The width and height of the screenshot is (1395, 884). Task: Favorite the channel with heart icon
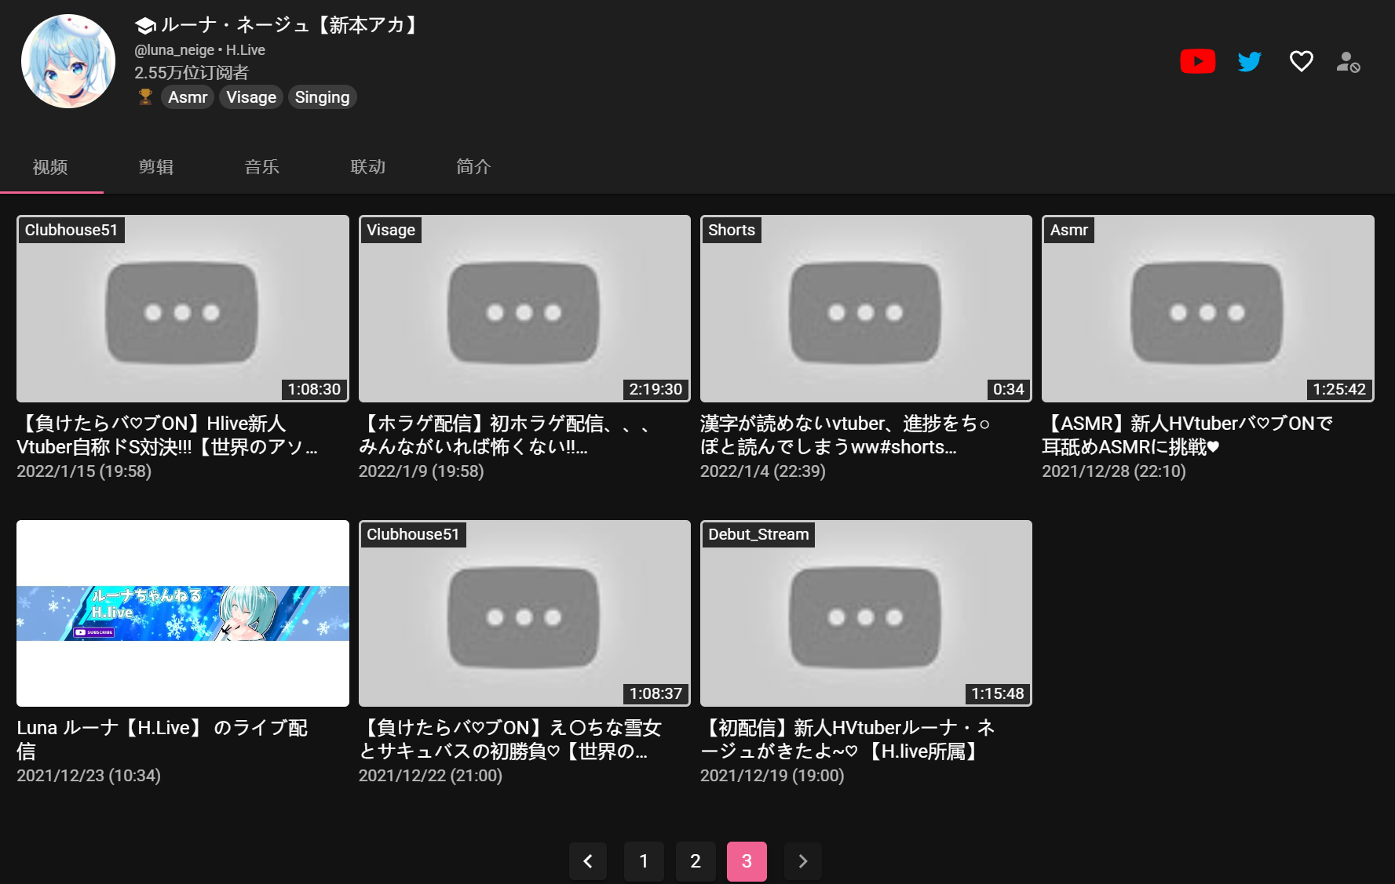[1301, 61]
